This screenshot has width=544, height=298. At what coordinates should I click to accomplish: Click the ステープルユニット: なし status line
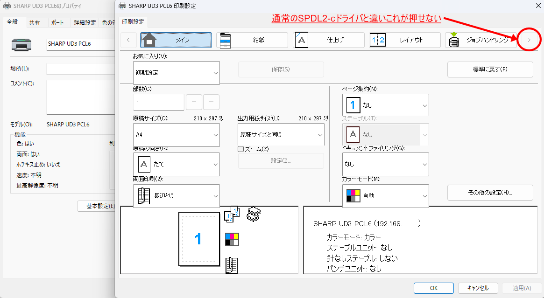click(360, 248)
